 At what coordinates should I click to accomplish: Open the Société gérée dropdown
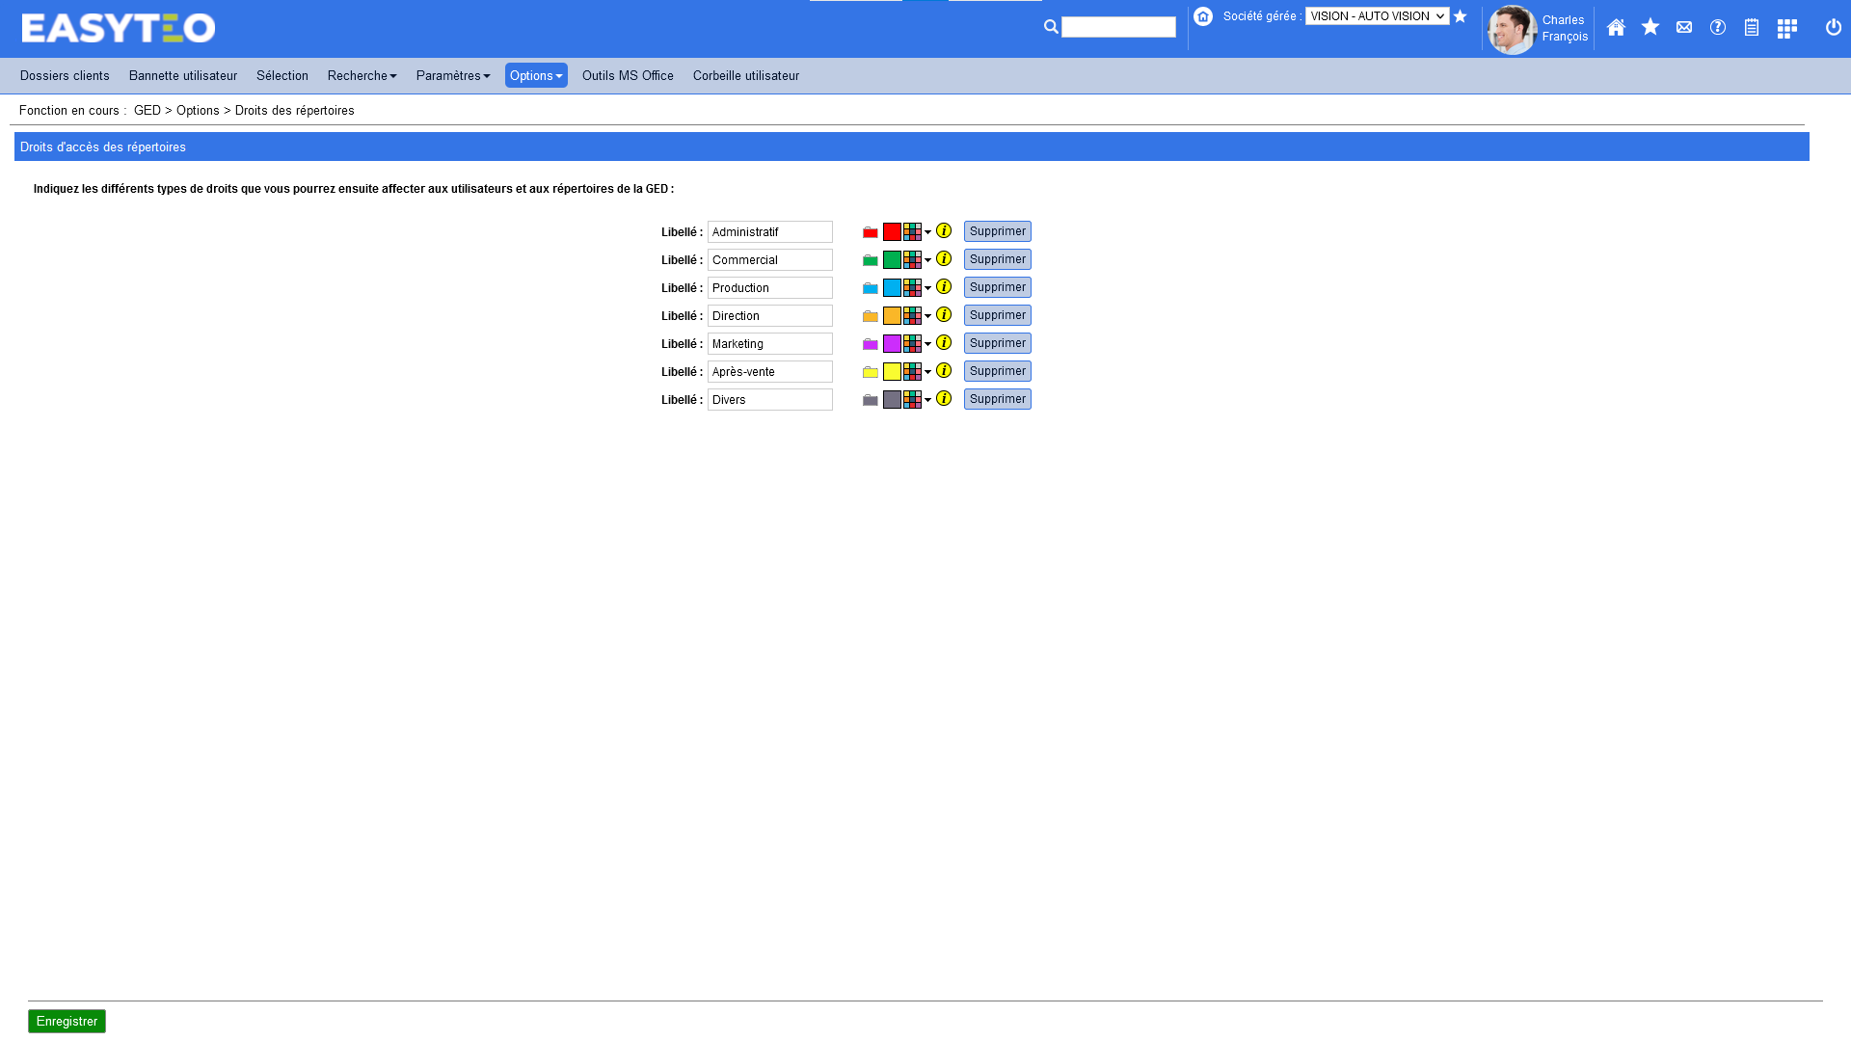click(1377, 16)
